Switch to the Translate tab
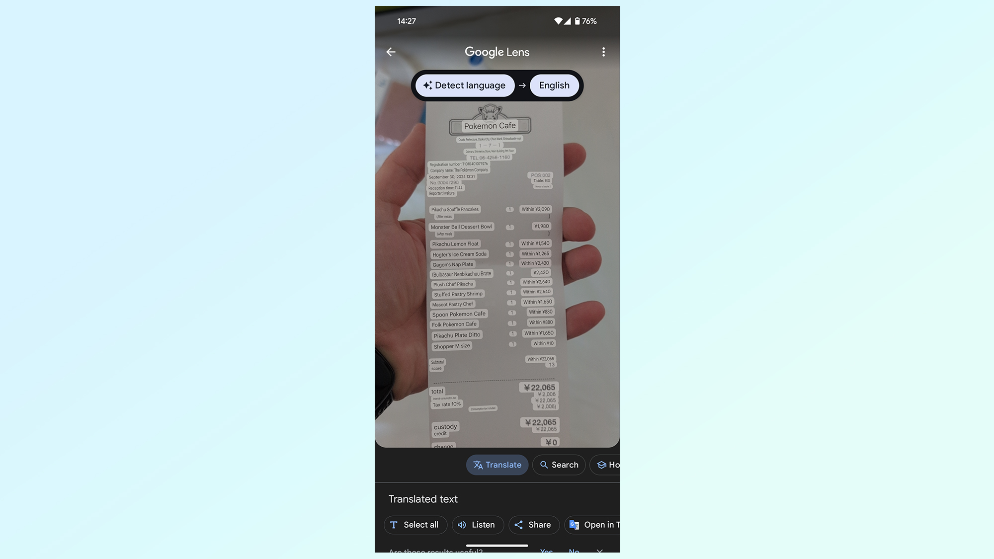Image resolution: width=994 pixels, height=559 pixels. pyautogui.click(x=497, y=465)
